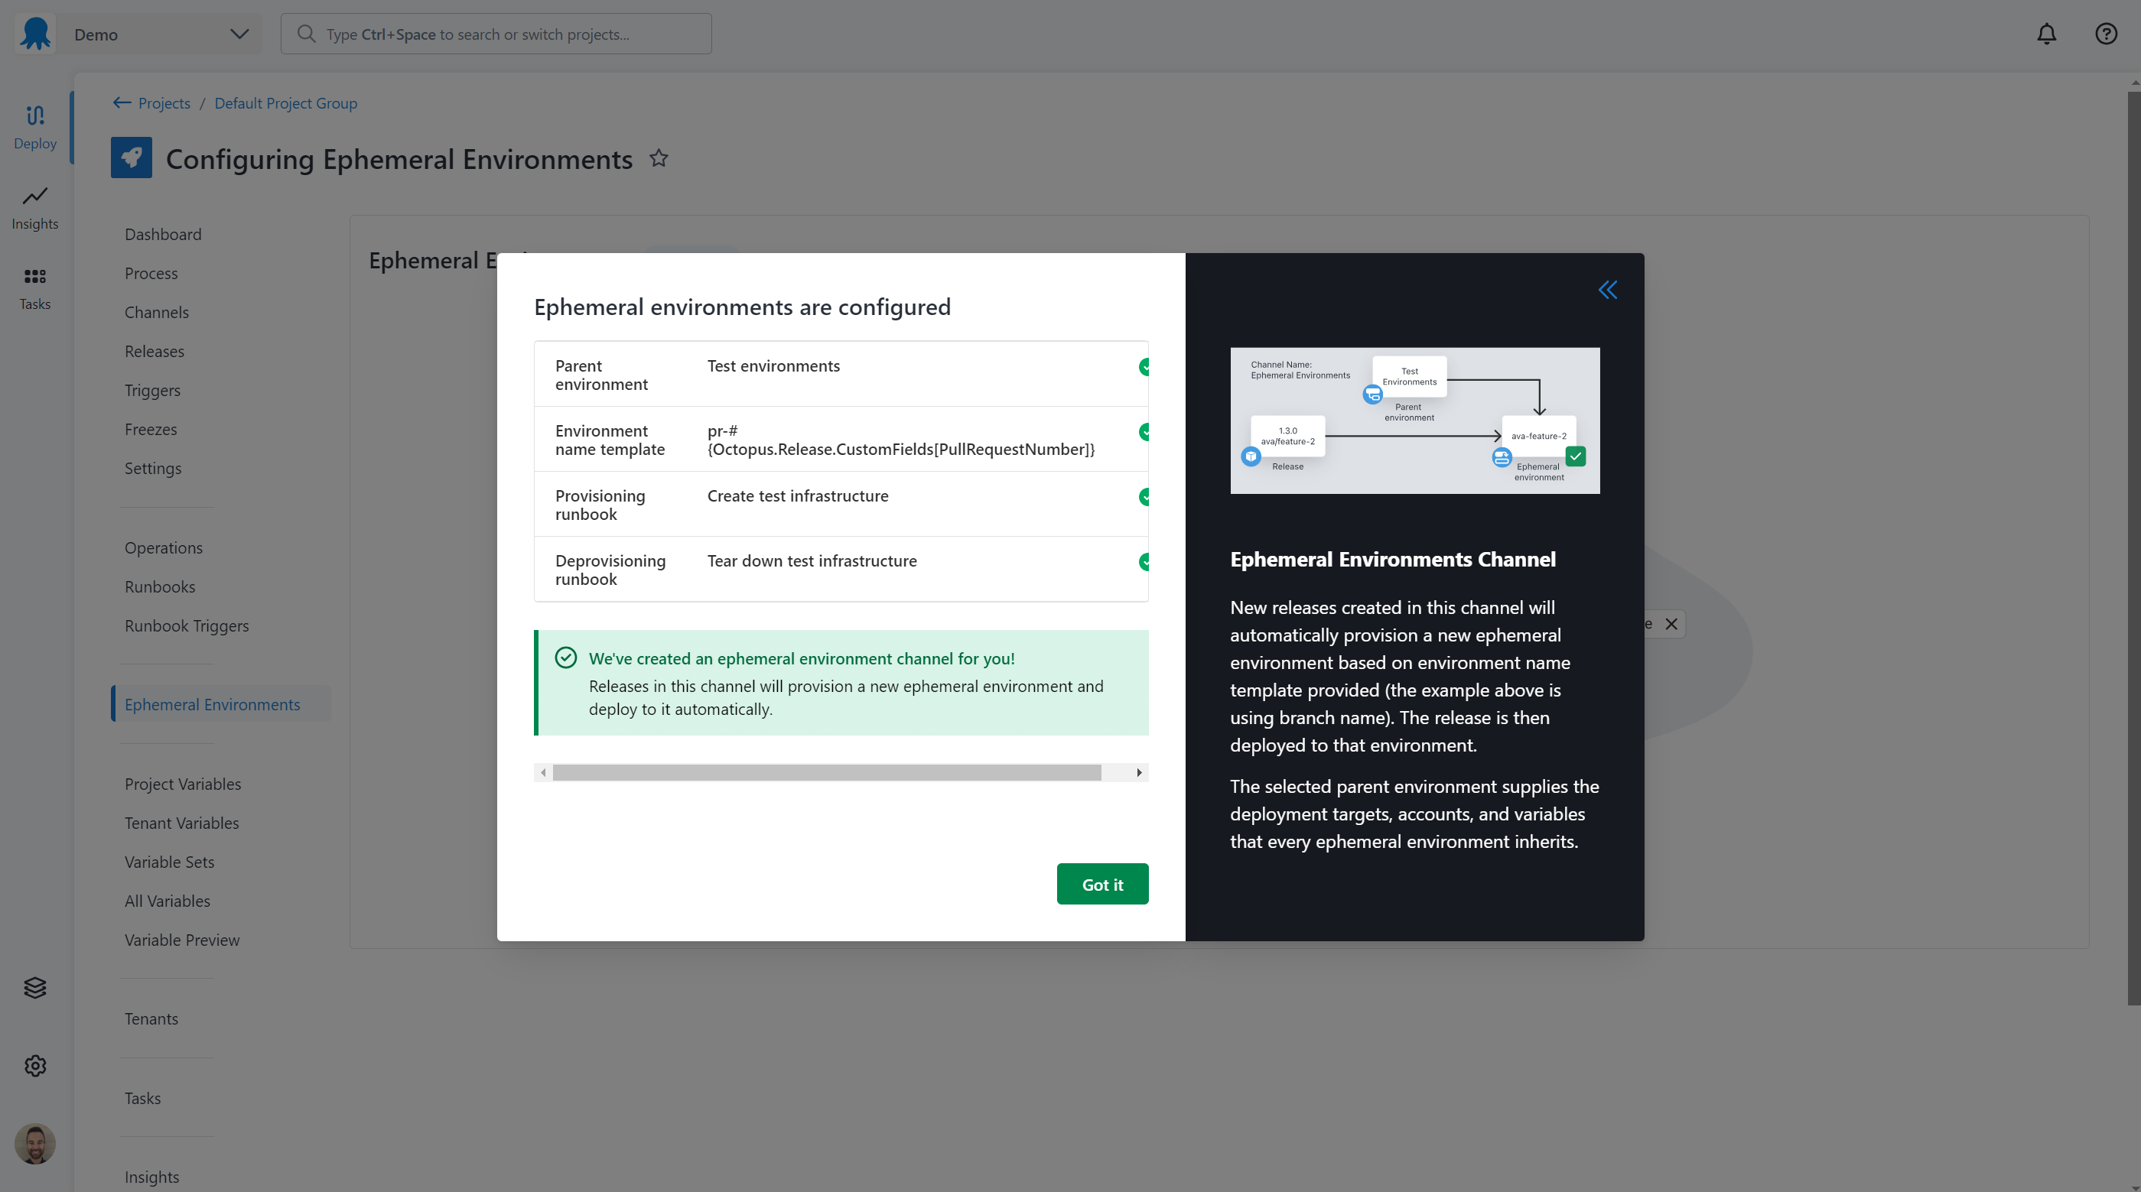Click Got it to dismiss dialog
Viewport: 2141px width, 1192px height.
point(1102,884)
